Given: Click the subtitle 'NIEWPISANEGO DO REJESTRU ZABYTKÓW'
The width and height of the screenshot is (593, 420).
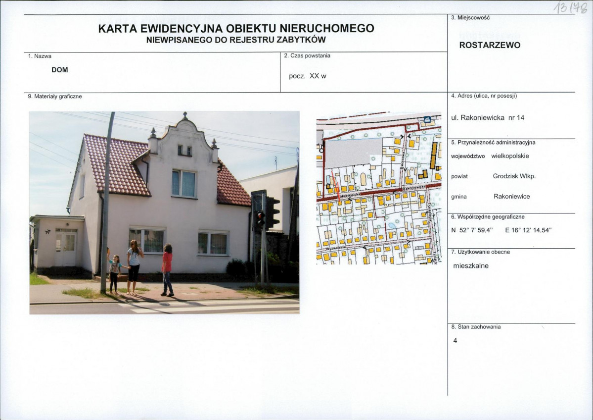Looking at the screenshot, I should click(236, 40).
